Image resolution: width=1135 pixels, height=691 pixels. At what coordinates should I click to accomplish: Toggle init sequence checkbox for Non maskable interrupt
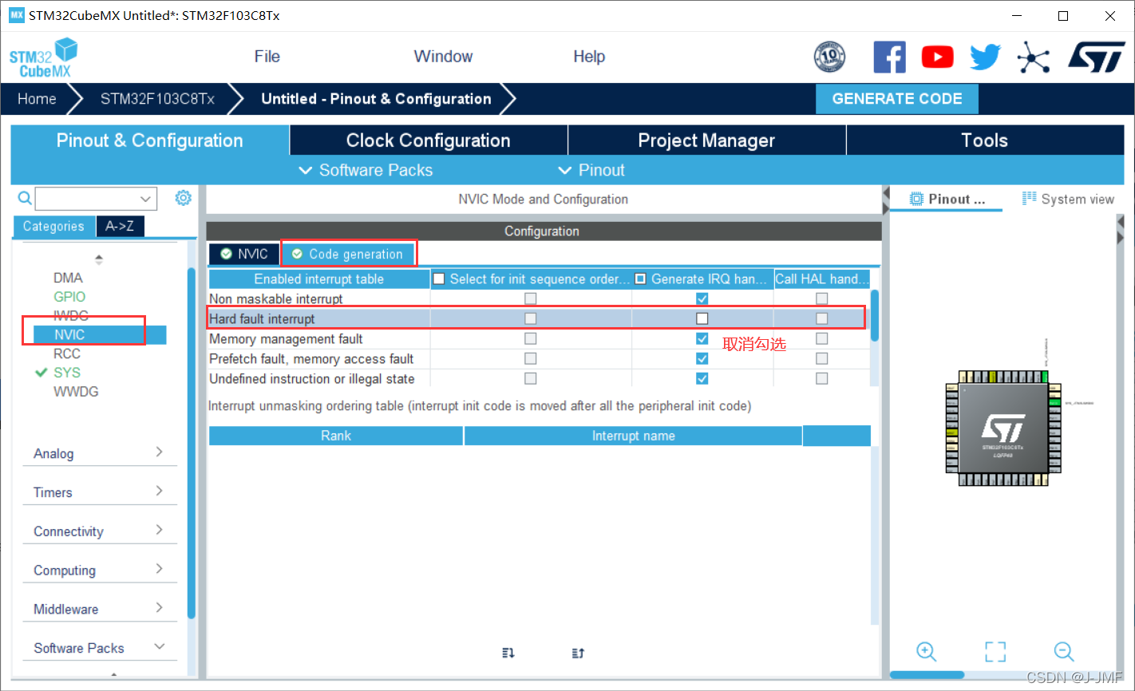click(x=530, y=298)
